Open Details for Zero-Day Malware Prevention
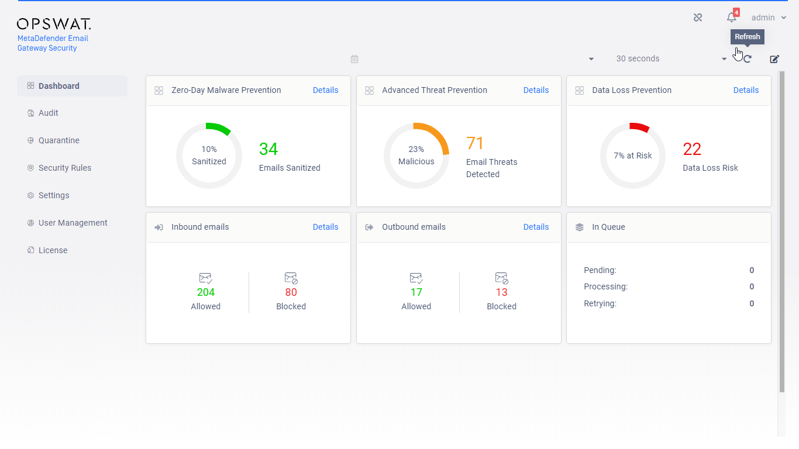 (325, 90)
